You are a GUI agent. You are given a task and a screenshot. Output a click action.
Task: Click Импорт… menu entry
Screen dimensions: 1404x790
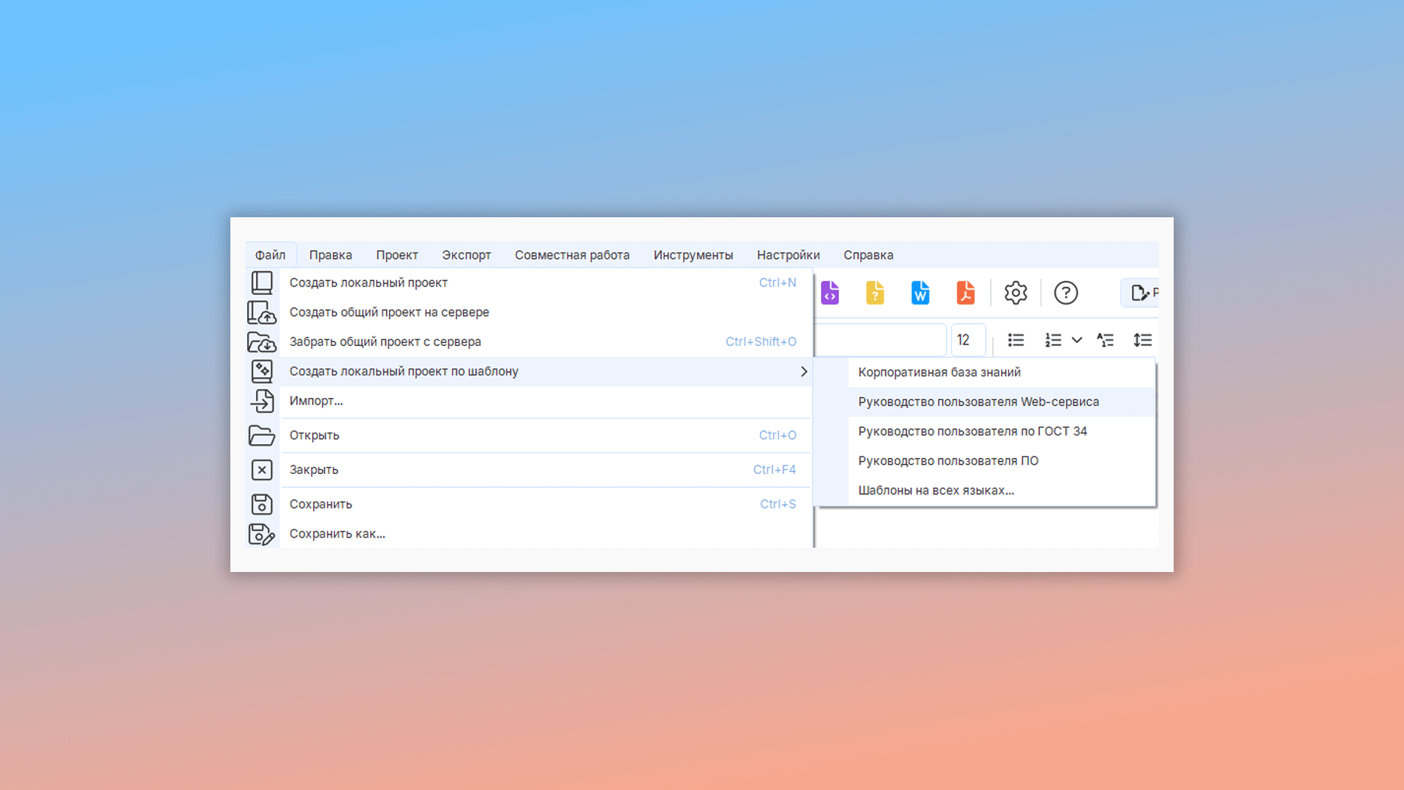(316, 401)
